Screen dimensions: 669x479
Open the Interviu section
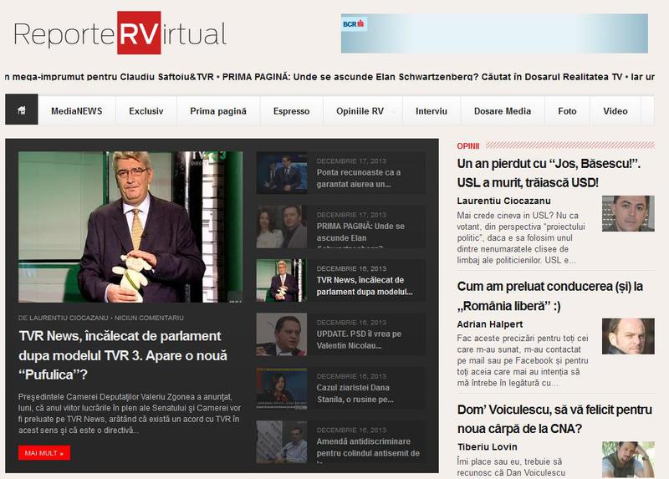[x=432, y=111]
